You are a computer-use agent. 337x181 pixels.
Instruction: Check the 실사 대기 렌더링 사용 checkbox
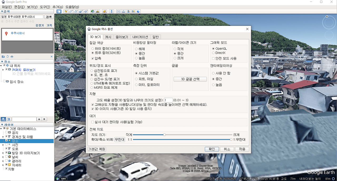coord(93,122)
